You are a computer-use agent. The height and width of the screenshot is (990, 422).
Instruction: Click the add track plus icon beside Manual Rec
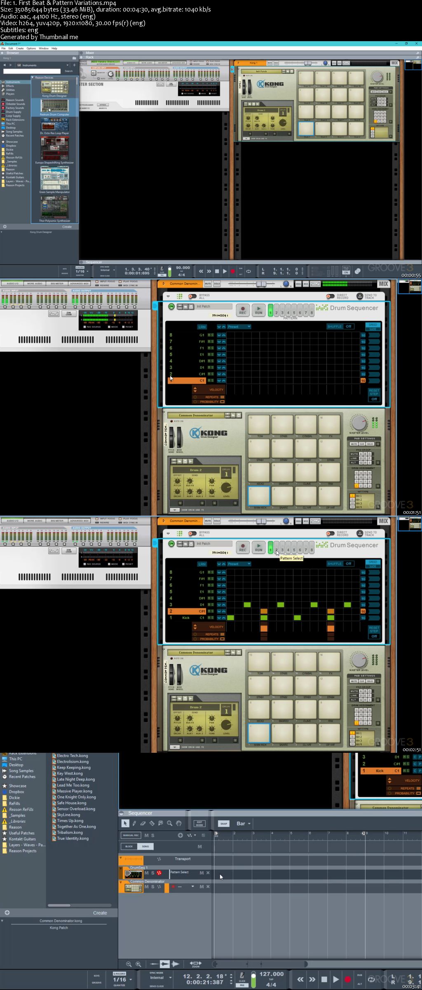coord(180,835)
